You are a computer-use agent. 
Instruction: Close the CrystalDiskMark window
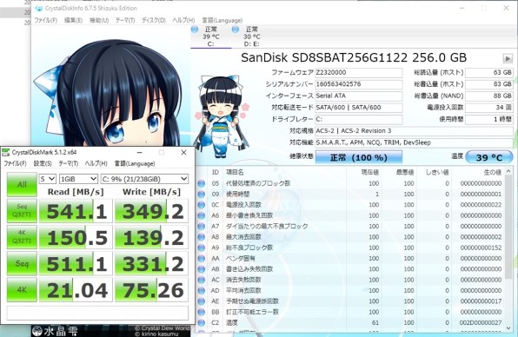183,152
